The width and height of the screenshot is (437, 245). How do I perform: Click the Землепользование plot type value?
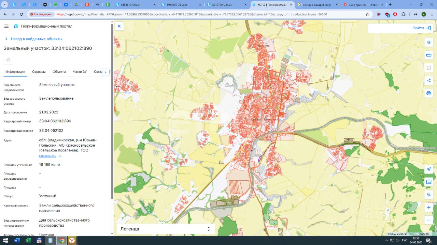click(x=56, y=99)
